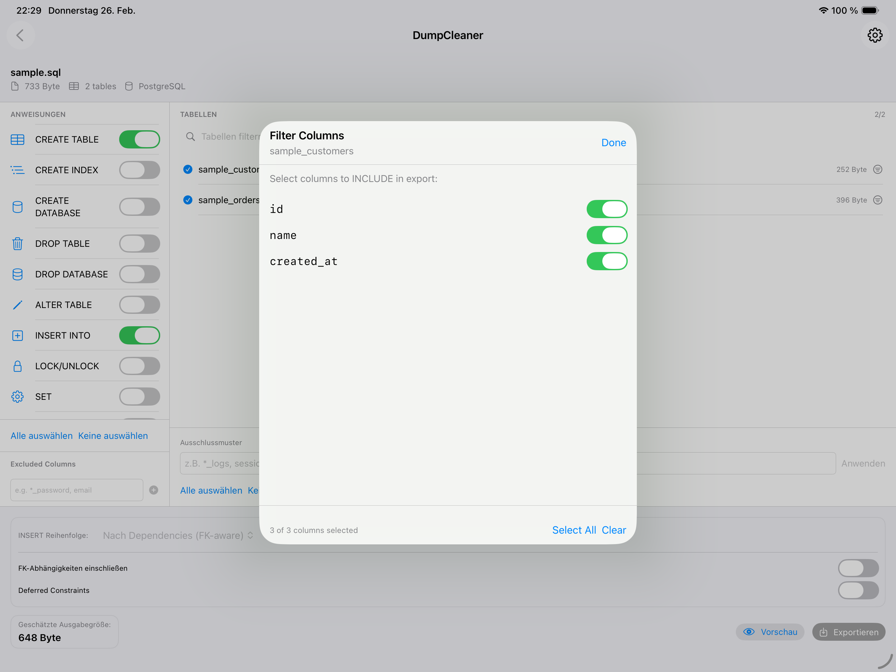Turn off the created_at column switch
This screenshot has height=672, width=896.
(x=606, y=261)
